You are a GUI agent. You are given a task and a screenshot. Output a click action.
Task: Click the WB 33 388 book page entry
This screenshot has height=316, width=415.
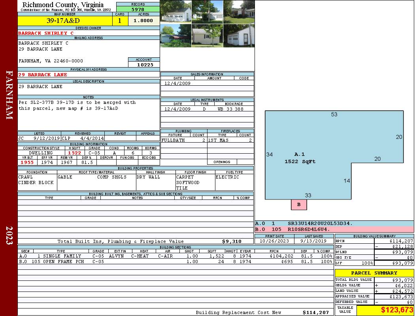(x=230, y=109)
